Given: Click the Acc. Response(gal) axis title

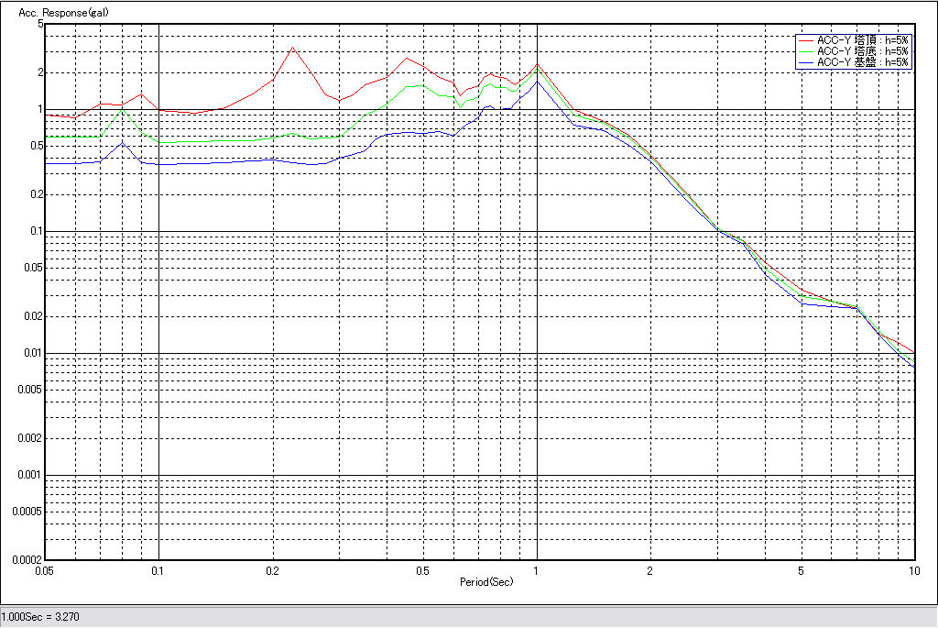Looking at the screenshot, I should (57, 14).
